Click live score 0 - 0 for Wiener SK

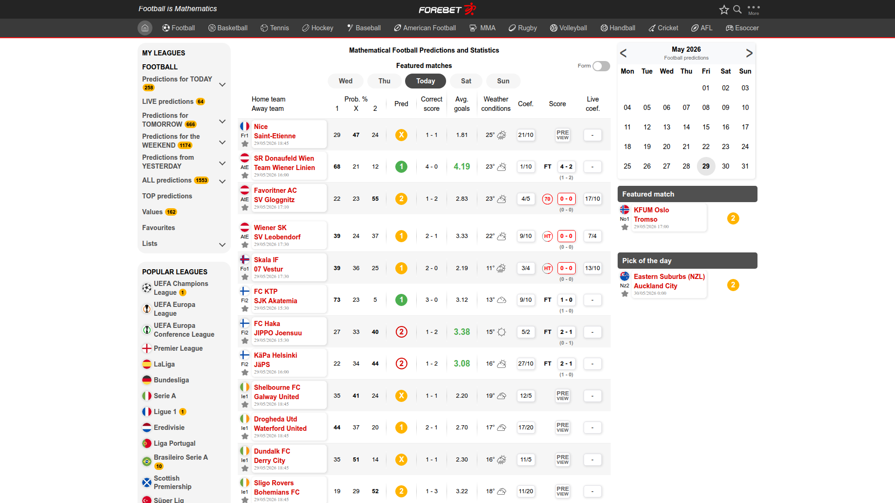[566, 236]
